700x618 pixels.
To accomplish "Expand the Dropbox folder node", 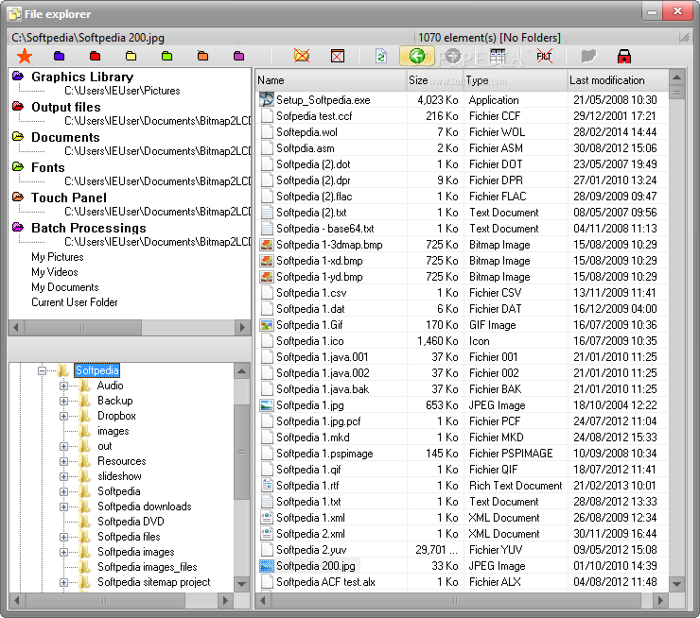I will coord(63,416).
